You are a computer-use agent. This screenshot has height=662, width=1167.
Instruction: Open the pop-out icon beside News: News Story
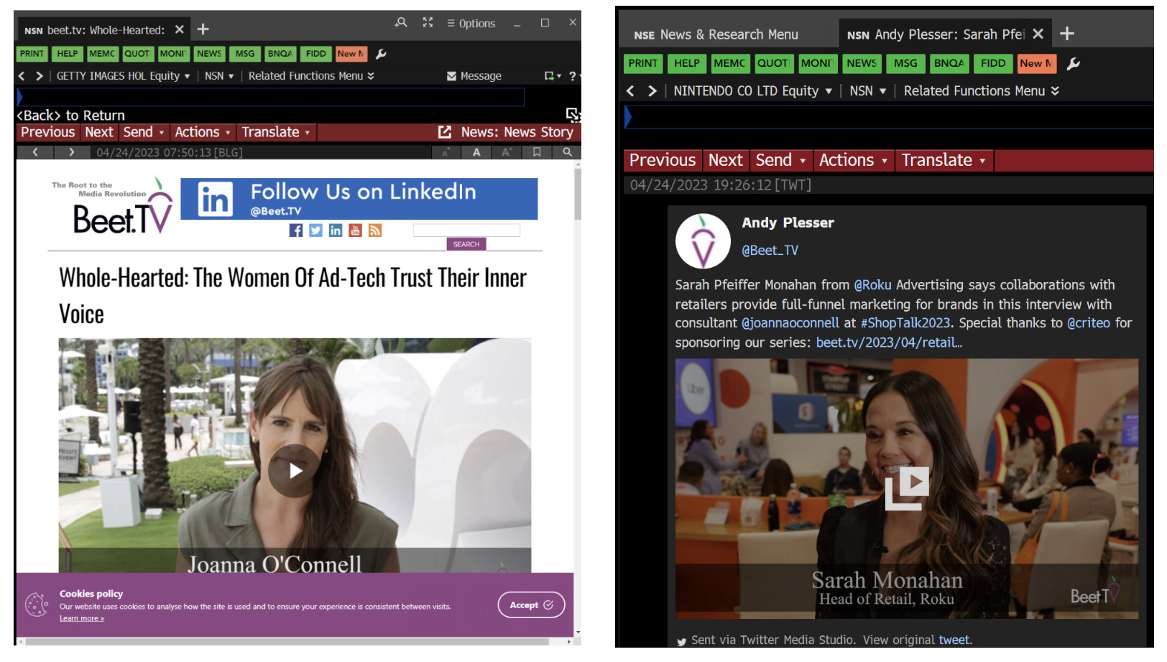[x=445, y=132]
